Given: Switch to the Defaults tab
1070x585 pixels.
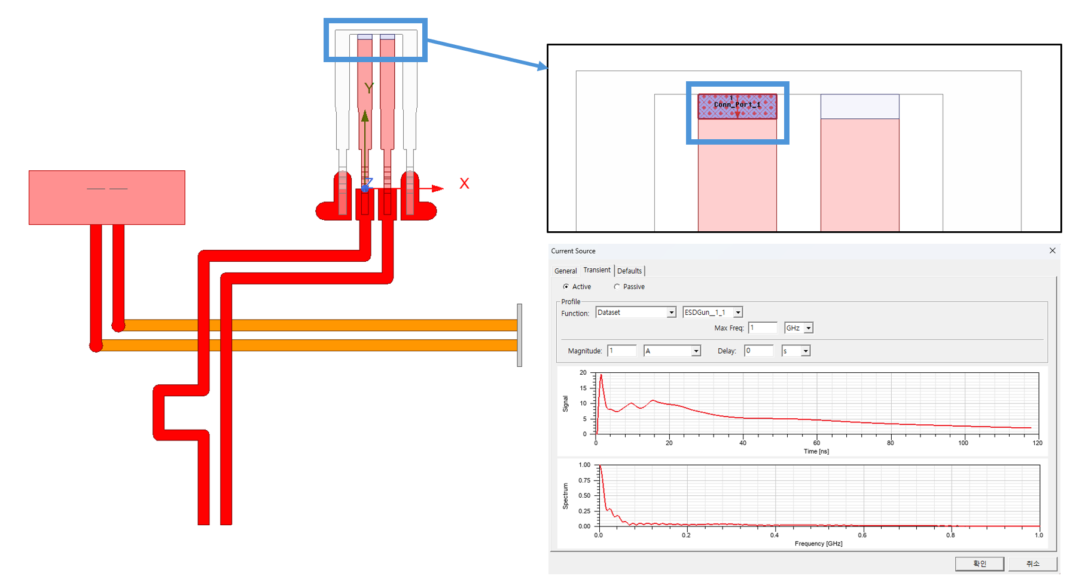Looking at the screenshot, I should coord(629,271).
